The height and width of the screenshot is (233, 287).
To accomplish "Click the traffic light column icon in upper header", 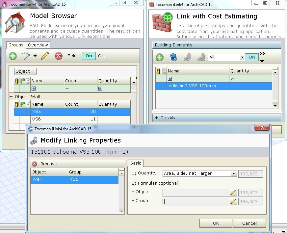I will pos(17,81).
